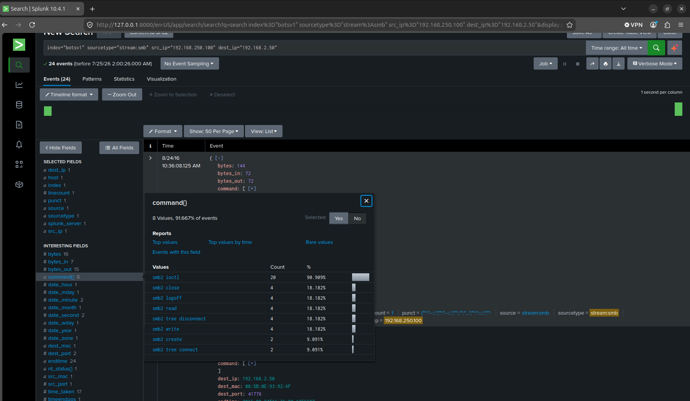
Task: Click the event info column icon
Action: pyautogui.click(x=150, y=146)
